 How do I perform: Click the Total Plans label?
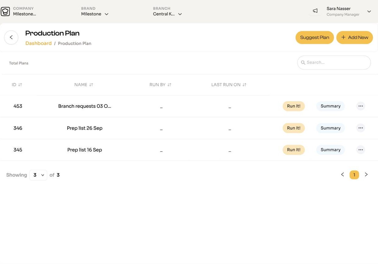point(19,63)
